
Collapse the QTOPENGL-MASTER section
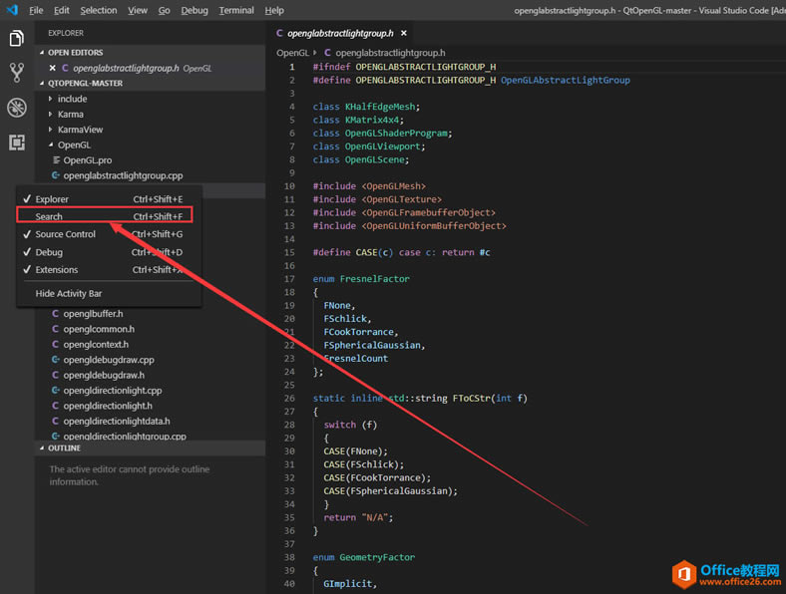pos(42,83)
